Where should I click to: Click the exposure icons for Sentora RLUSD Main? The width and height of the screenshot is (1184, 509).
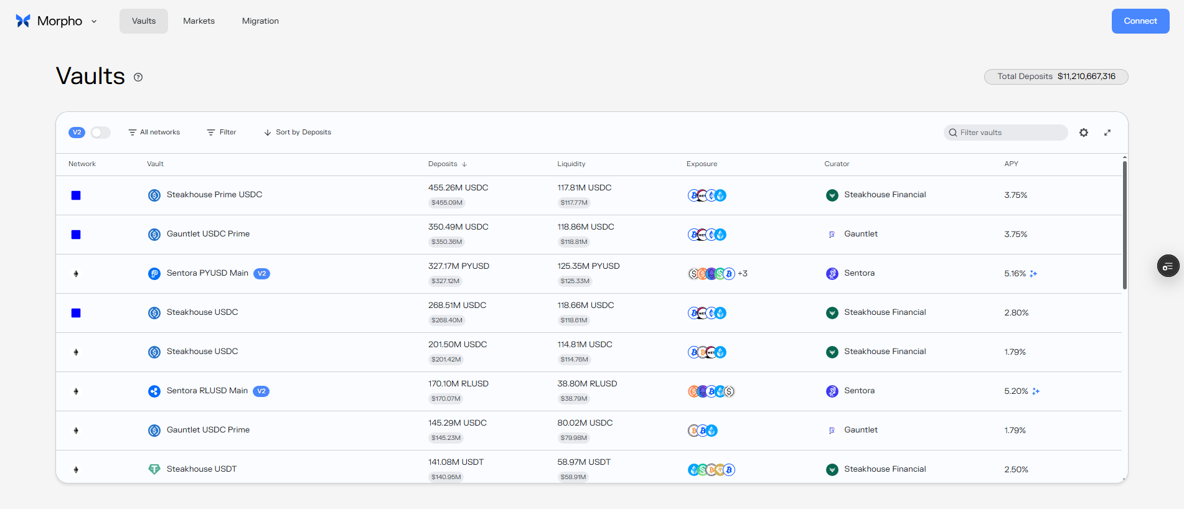(712, 391)
